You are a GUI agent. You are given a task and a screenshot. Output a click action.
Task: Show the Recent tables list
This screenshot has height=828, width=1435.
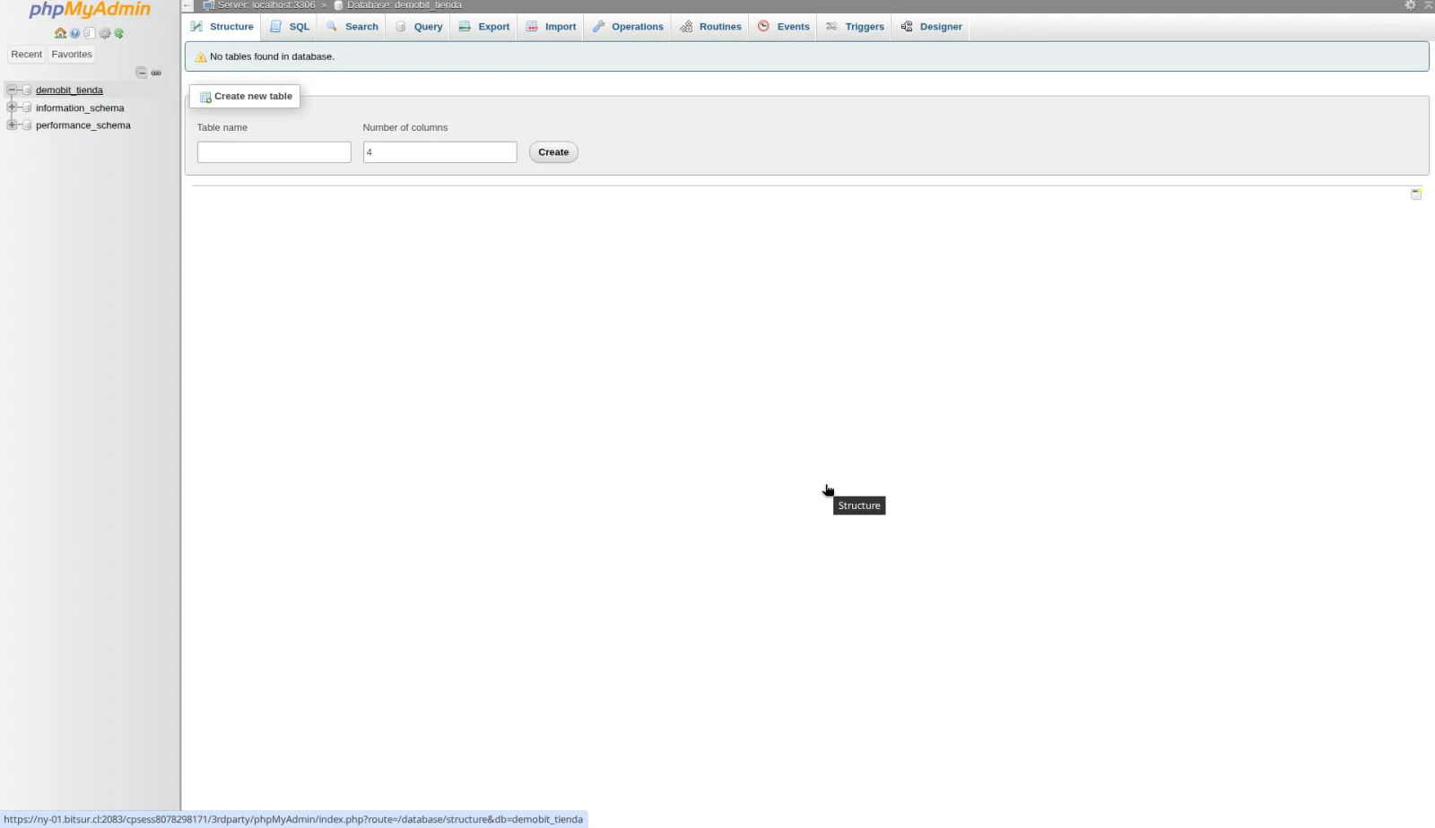pos(26,54)
